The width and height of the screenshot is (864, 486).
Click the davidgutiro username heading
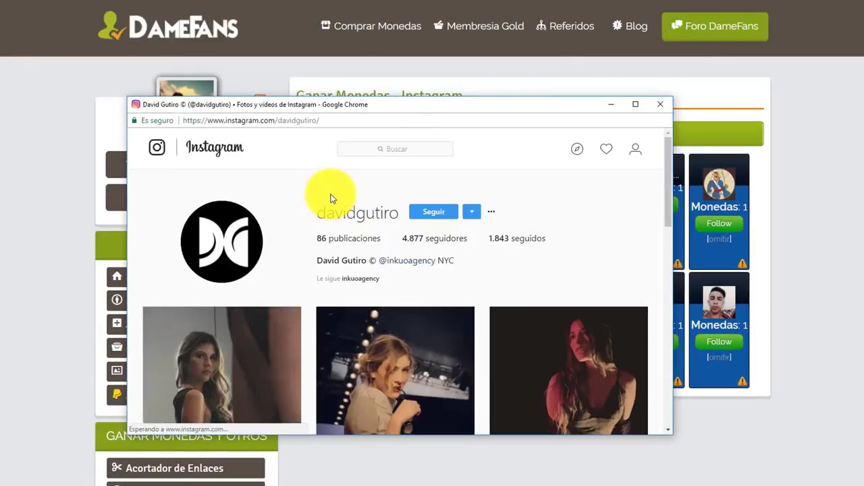click(358, 213)
